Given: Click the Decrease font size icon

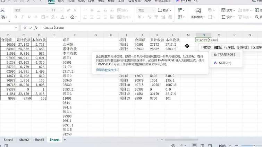Looking at the screenshot, I should coord(75,10).
